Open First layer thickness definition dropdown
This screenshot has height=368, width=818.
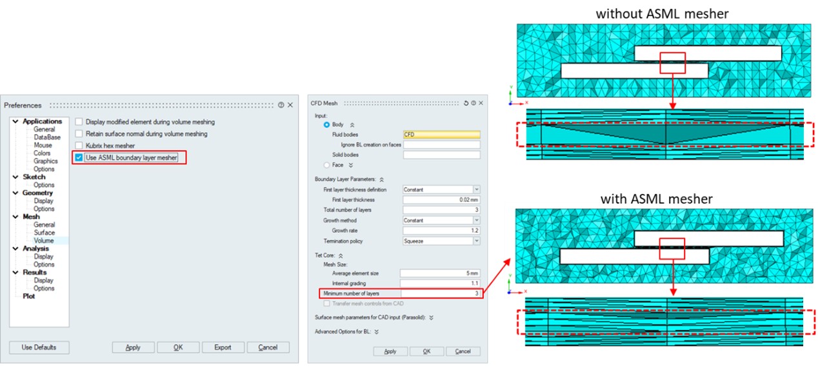pyautogui.click(x=476, y=189)
